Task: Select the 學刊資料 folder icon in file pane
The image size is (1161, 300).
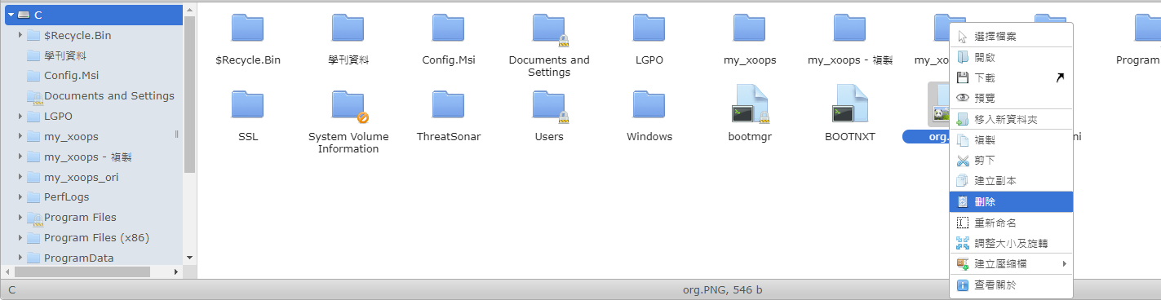Action: (348, 29)
